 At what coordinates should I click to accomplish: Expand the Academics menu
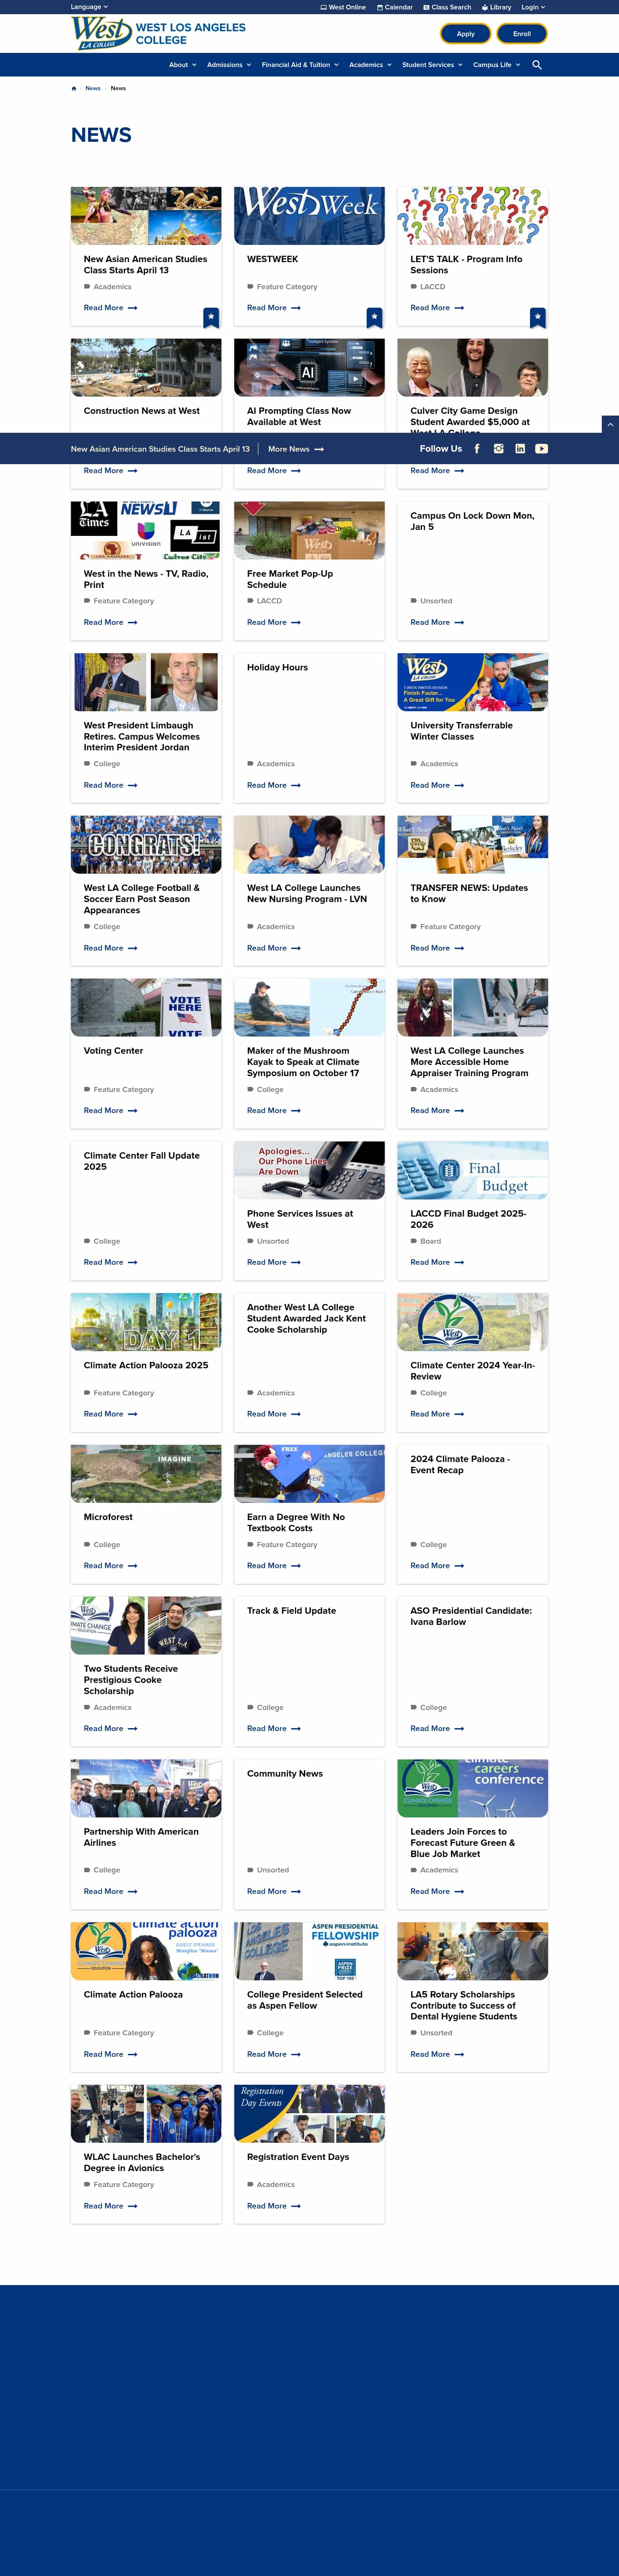point(370,65)
